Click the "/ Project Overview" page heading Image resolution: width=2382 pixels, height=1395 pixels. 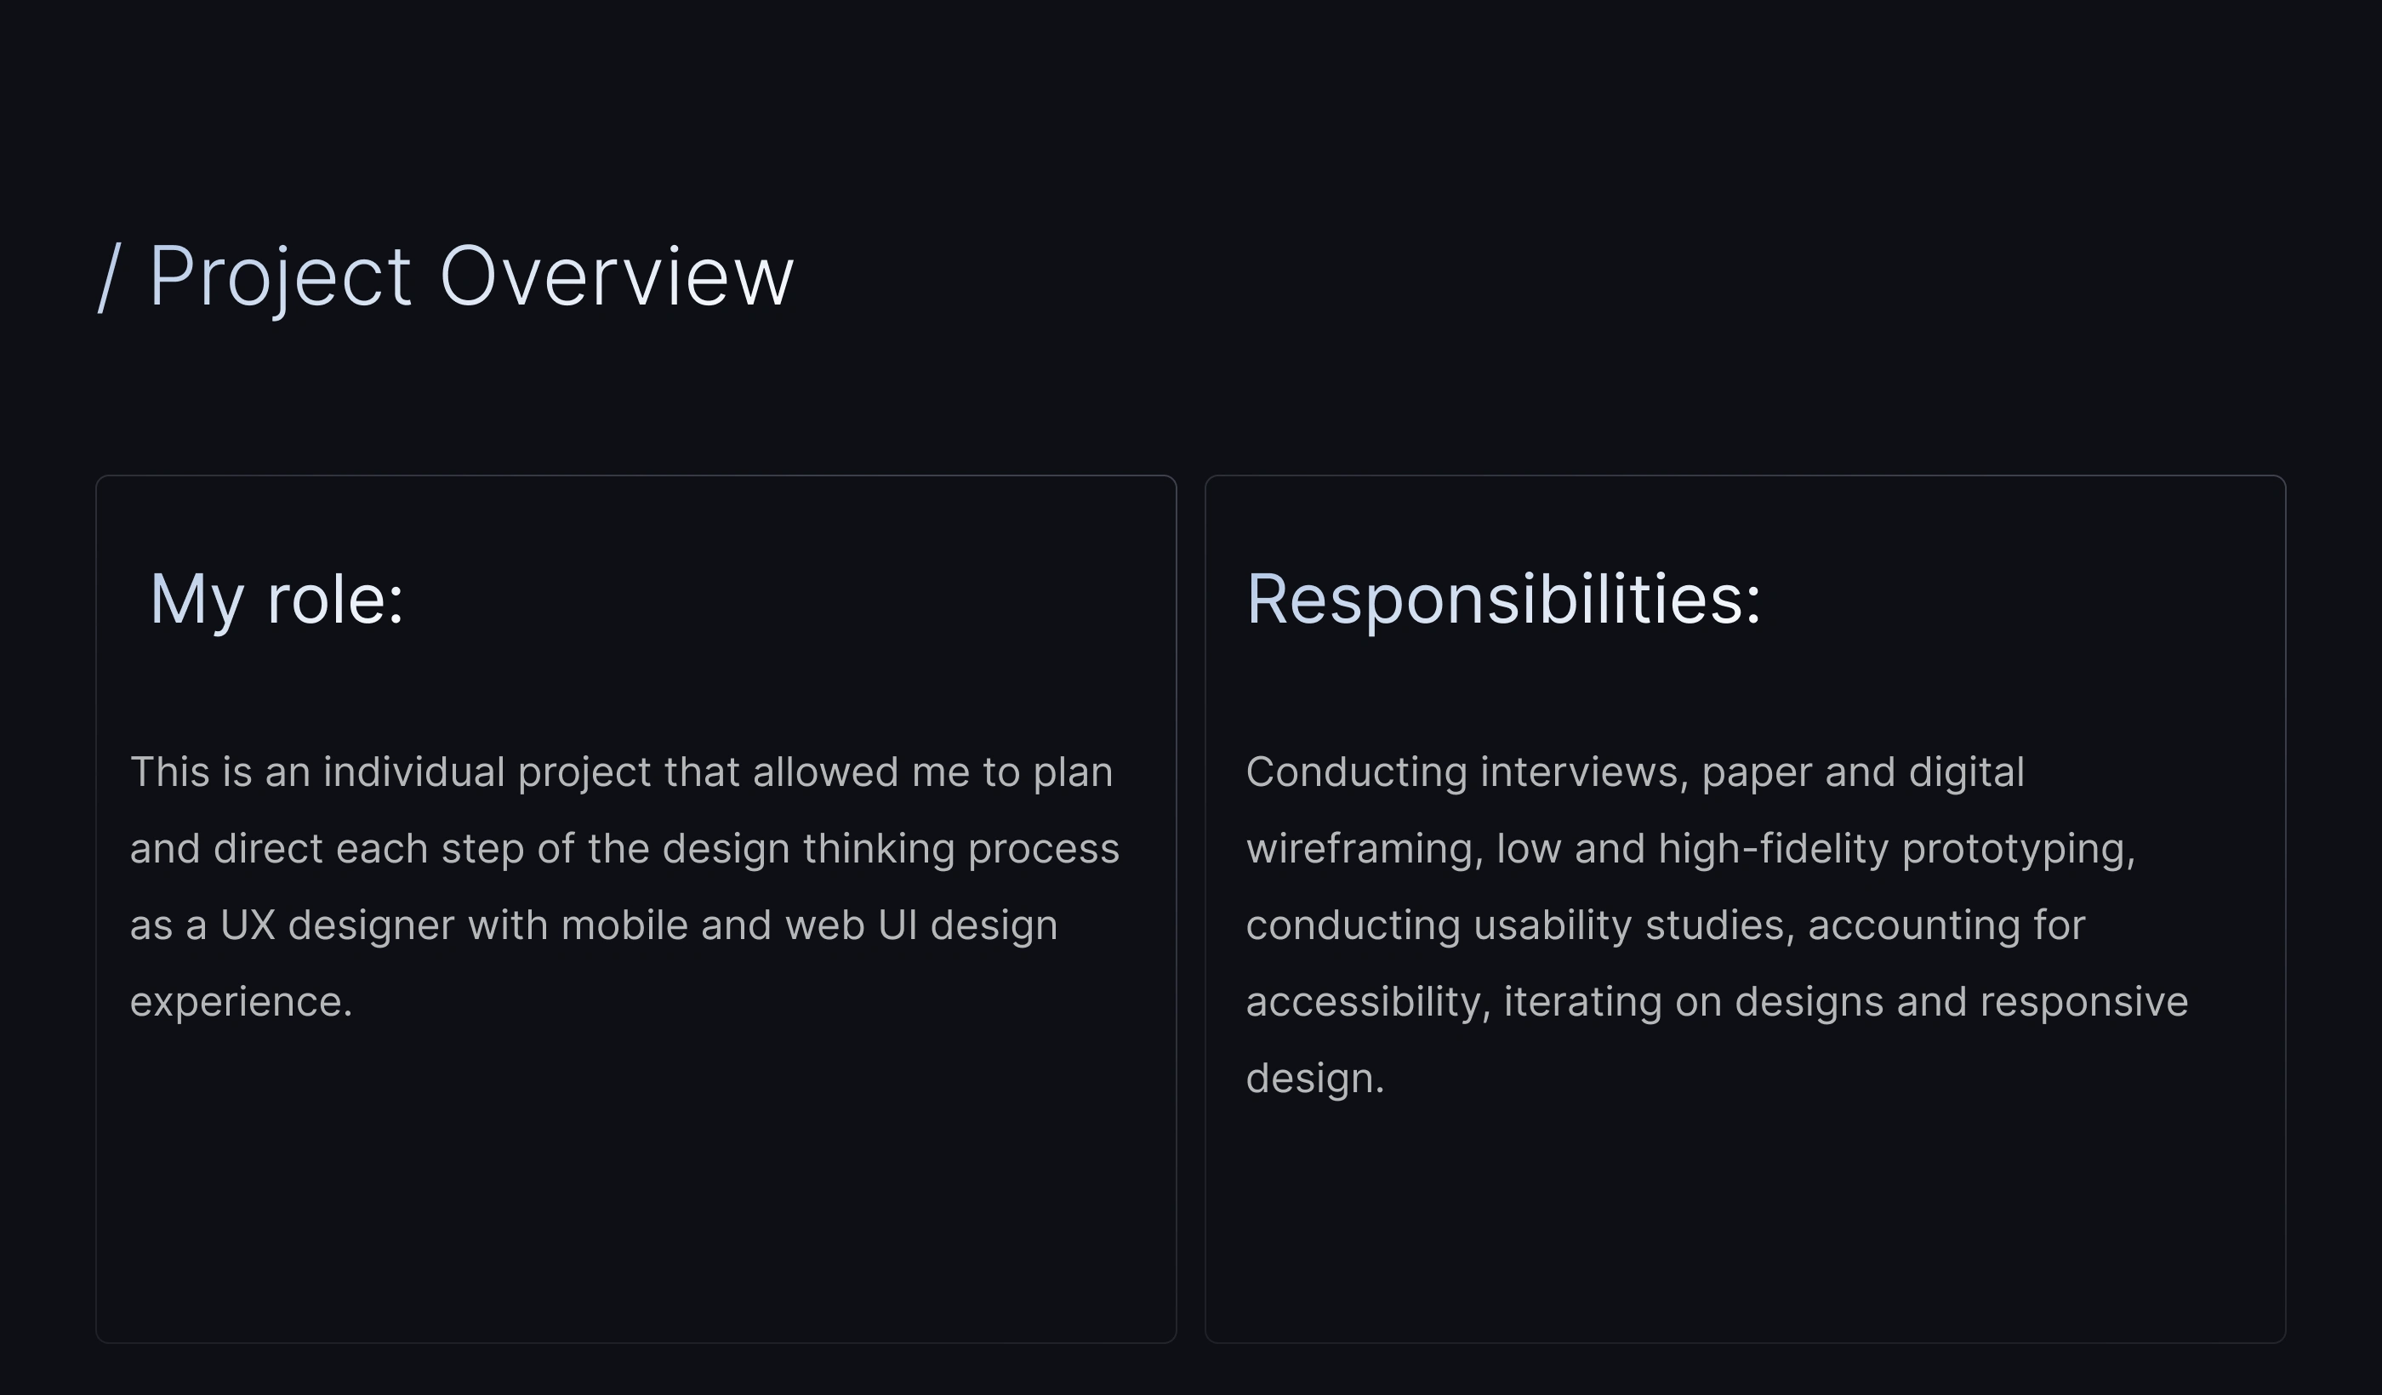click(446, 277)
